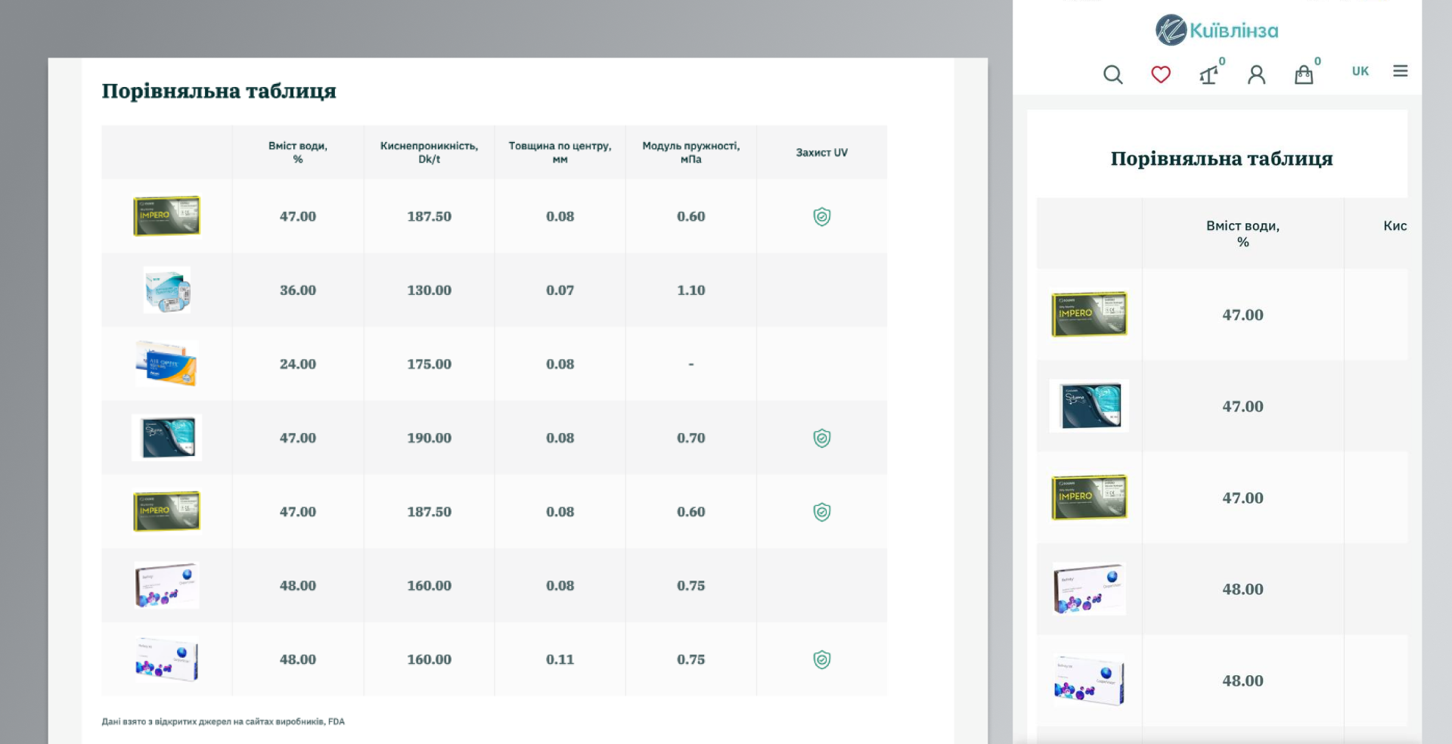Viewport: 1452px width, 744px height.
Task: Open Biofinity thumbnail in desktop 0.11 row
Action: tap(166, 659)
